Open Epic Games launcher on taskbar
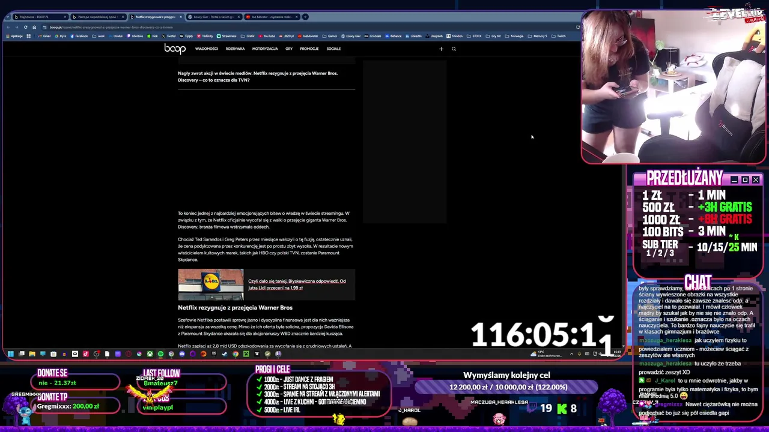Viewport: 769px width, 432px height. [214, 354]
